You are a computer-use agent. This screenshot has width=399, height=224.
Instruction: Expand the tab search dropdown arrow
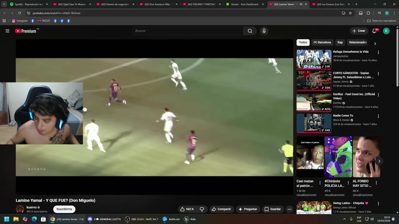point(4,4)
